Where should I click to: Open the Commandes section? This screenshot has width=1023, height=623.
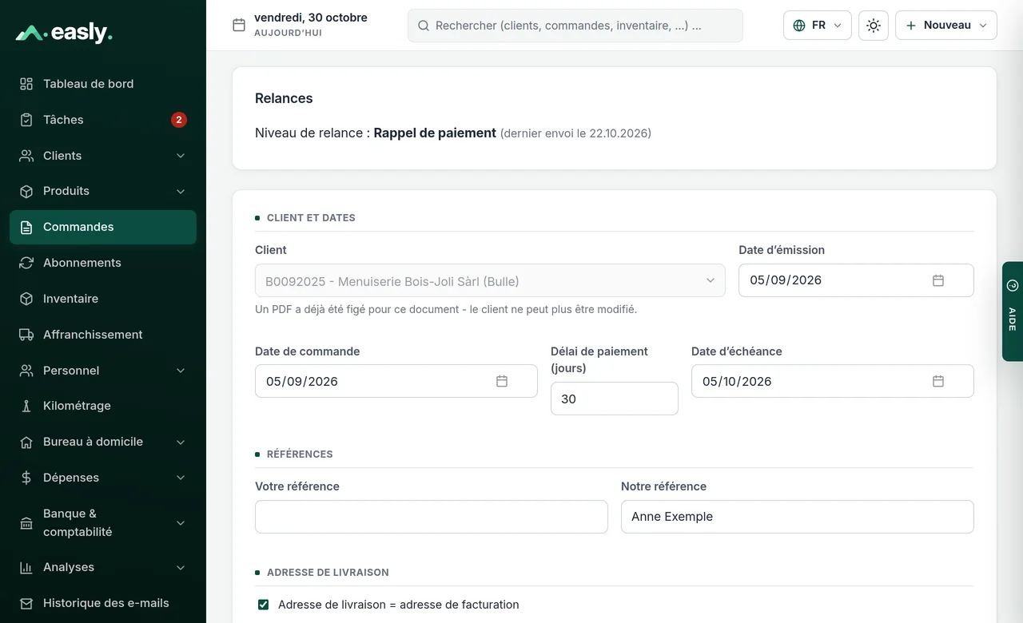pos(103,227)
